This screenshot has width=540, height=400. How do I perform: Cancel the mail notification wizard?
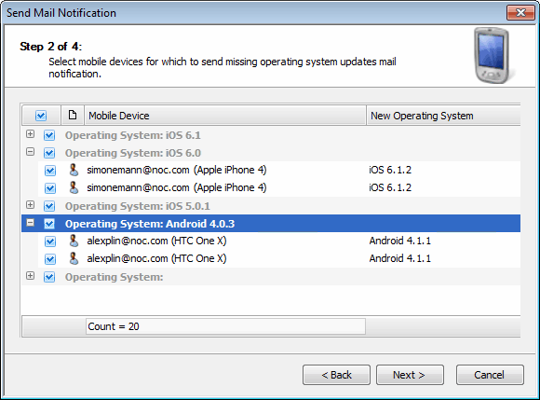pos(490,375)
